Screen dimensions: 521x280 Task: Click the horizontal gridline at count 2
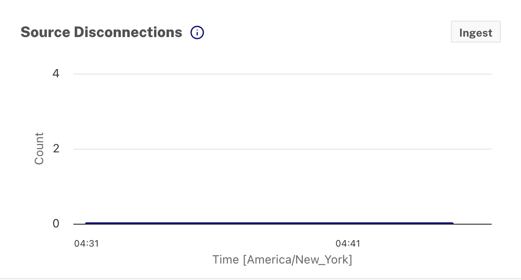(282, 149)
